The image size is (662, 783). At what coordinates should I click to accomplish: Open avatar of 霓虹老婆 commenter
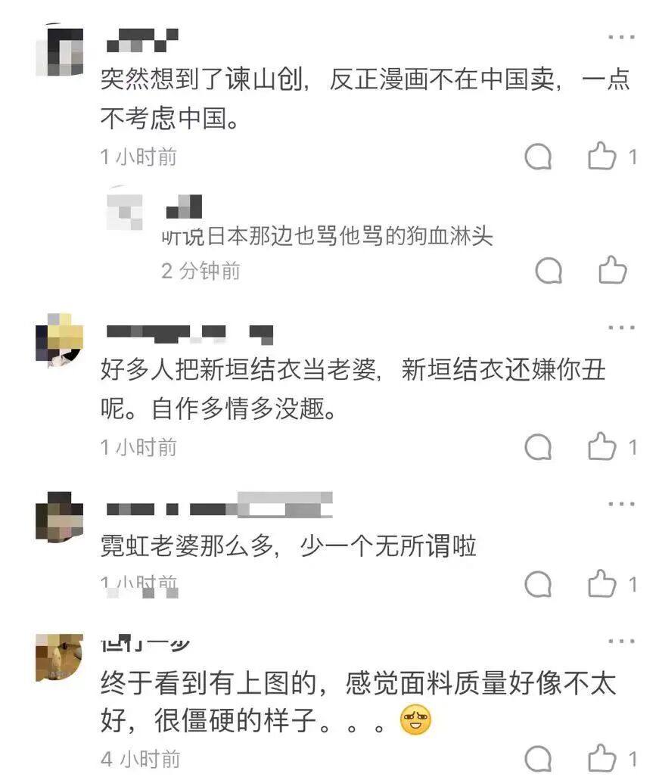60,517
